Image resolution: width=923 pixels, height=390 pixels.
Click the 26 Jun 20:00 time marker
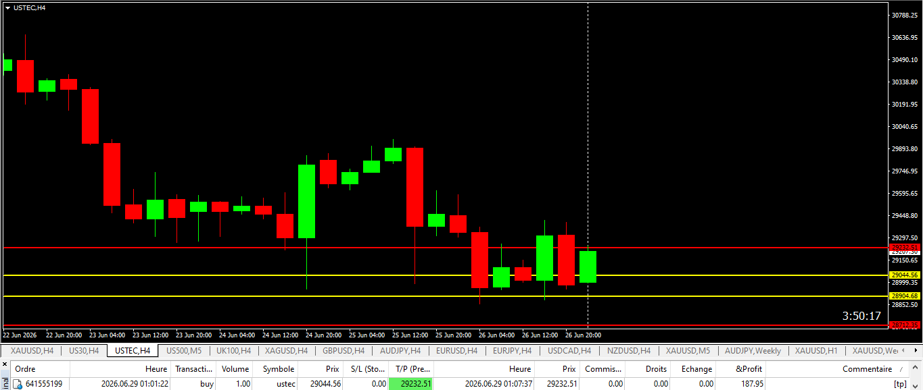[583, 335]
